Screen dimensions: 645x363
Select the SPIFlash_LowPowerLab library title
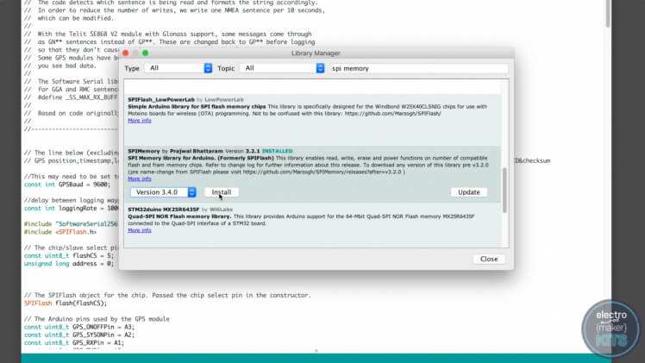coord(161,99)
